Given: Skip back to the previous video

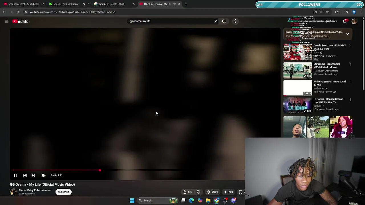Looking at the screenshot, I should pyautogui.click(x=25, y=175).
